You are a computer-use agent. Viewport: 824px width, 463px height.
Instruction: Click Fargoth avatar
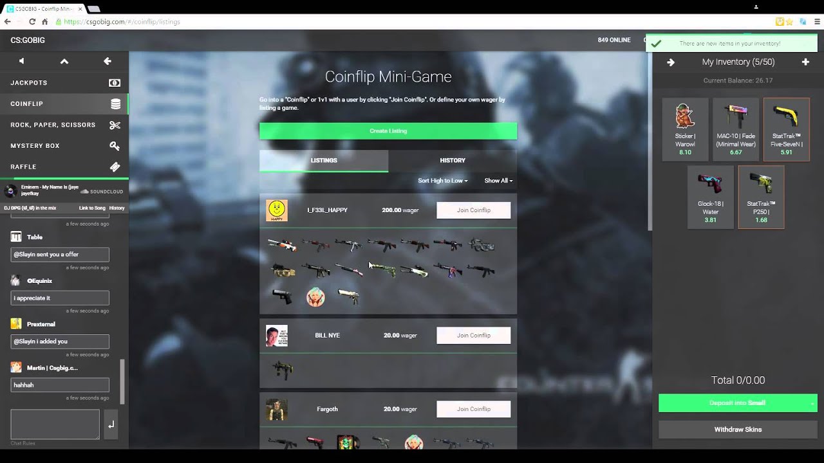tap(277, 410)
